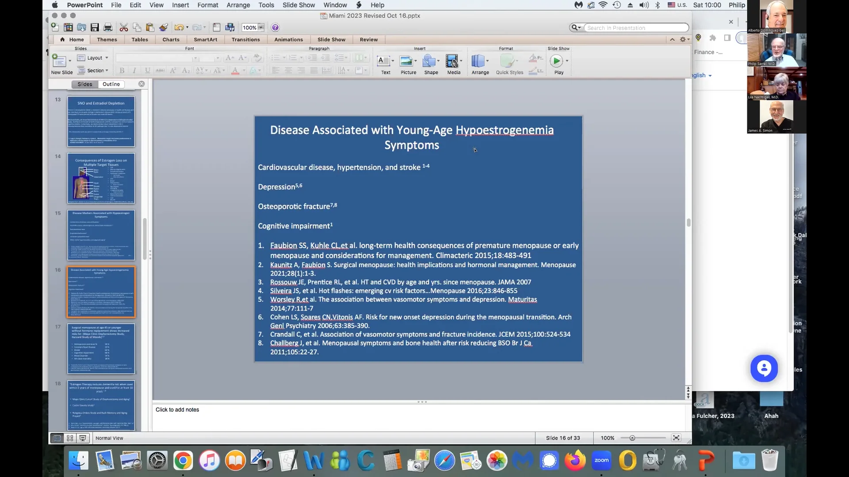Open the Charts ribbon tab
The width and height of the screenshot is (849, 477).
171,39
